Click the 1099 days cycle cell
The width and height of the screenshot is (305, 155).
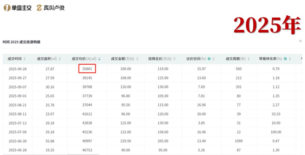click(239, 141)
